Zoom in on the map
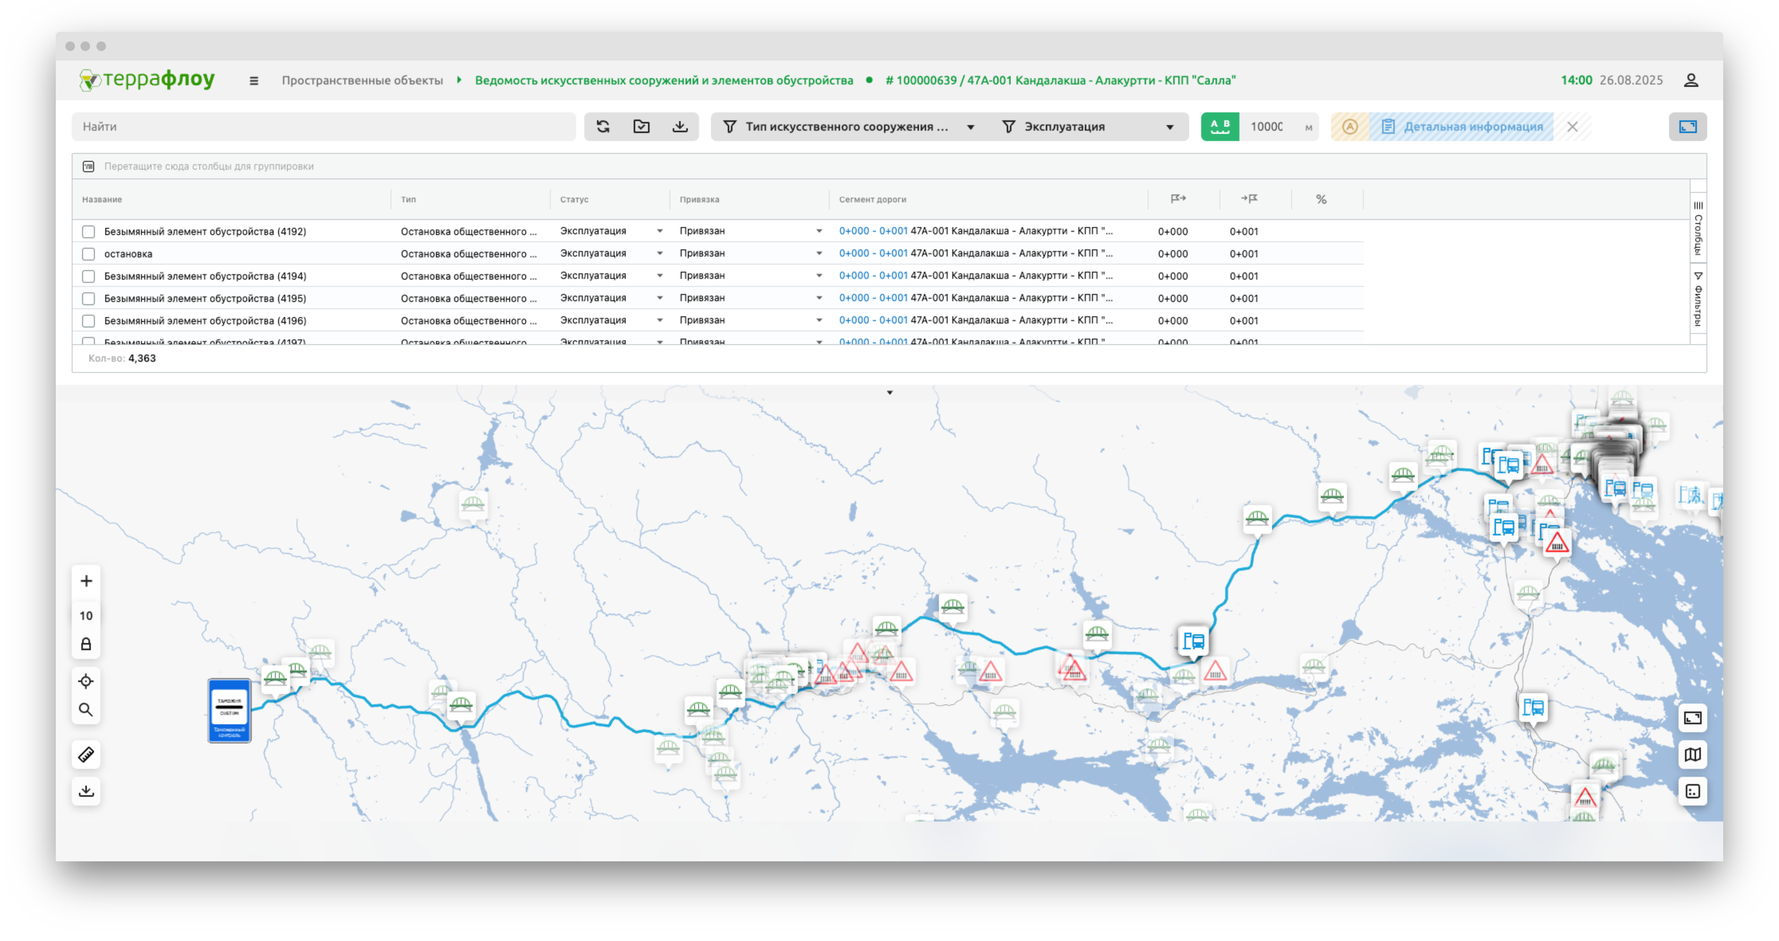Screen dimensions: 1779x941 (86, 580)
